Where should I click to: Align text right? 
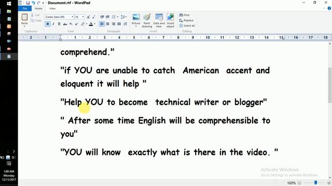pos(114,24)
